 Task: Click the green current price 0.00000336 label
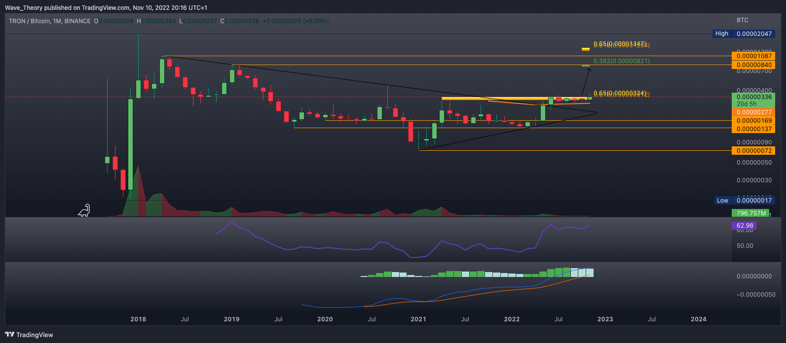753,98
